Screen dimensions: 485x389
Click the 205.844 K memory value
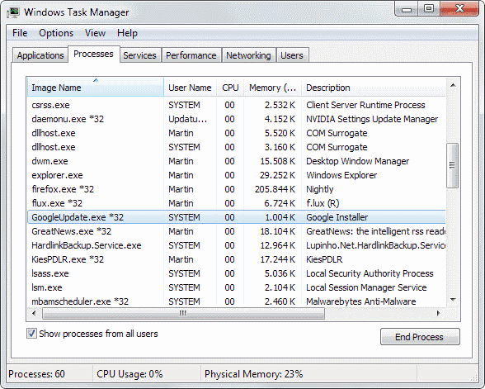[275, 189]
